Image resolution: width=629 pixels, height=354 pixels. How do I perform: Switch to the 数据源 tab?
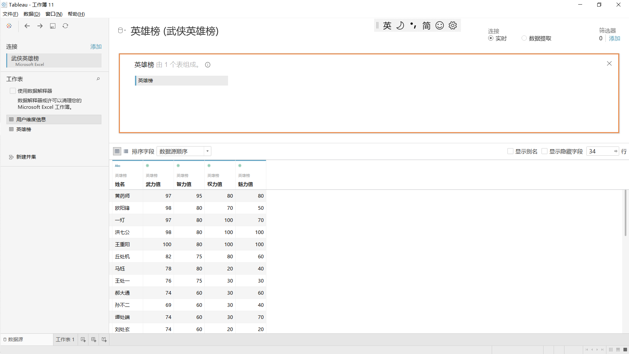(27, 340)
